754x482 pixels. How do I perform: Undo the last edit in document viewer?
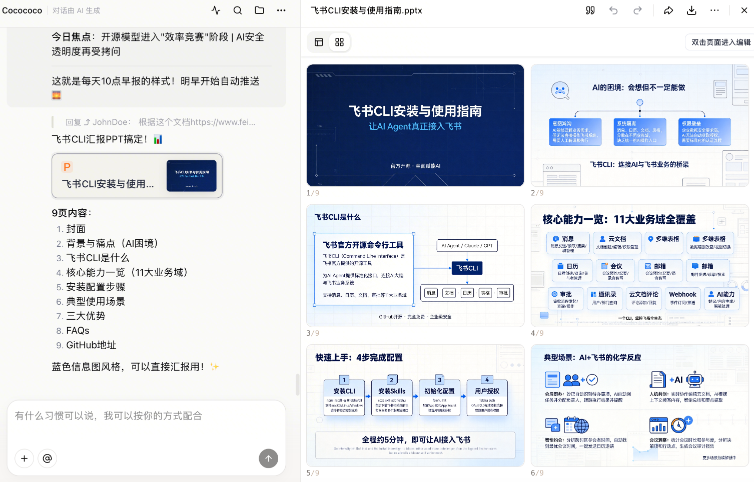(613, 10)
